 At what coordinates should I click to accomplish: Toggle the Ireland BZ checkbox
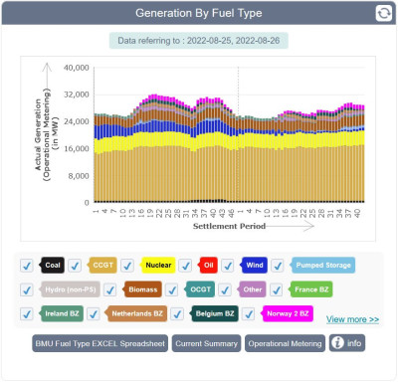(x=27, y=313)
